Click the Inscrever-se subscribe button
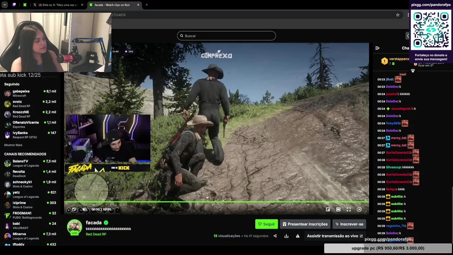Screen dimensions: 453x255 coord(349,224)
